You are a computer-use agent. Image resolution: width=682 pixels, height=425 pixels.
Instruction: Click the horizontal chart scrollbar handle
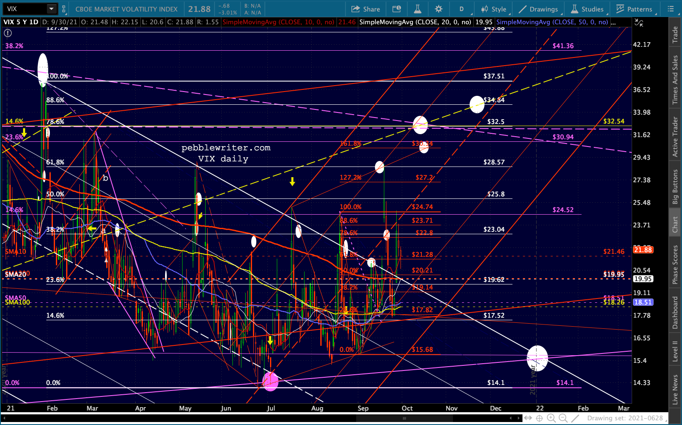point(404,418)
